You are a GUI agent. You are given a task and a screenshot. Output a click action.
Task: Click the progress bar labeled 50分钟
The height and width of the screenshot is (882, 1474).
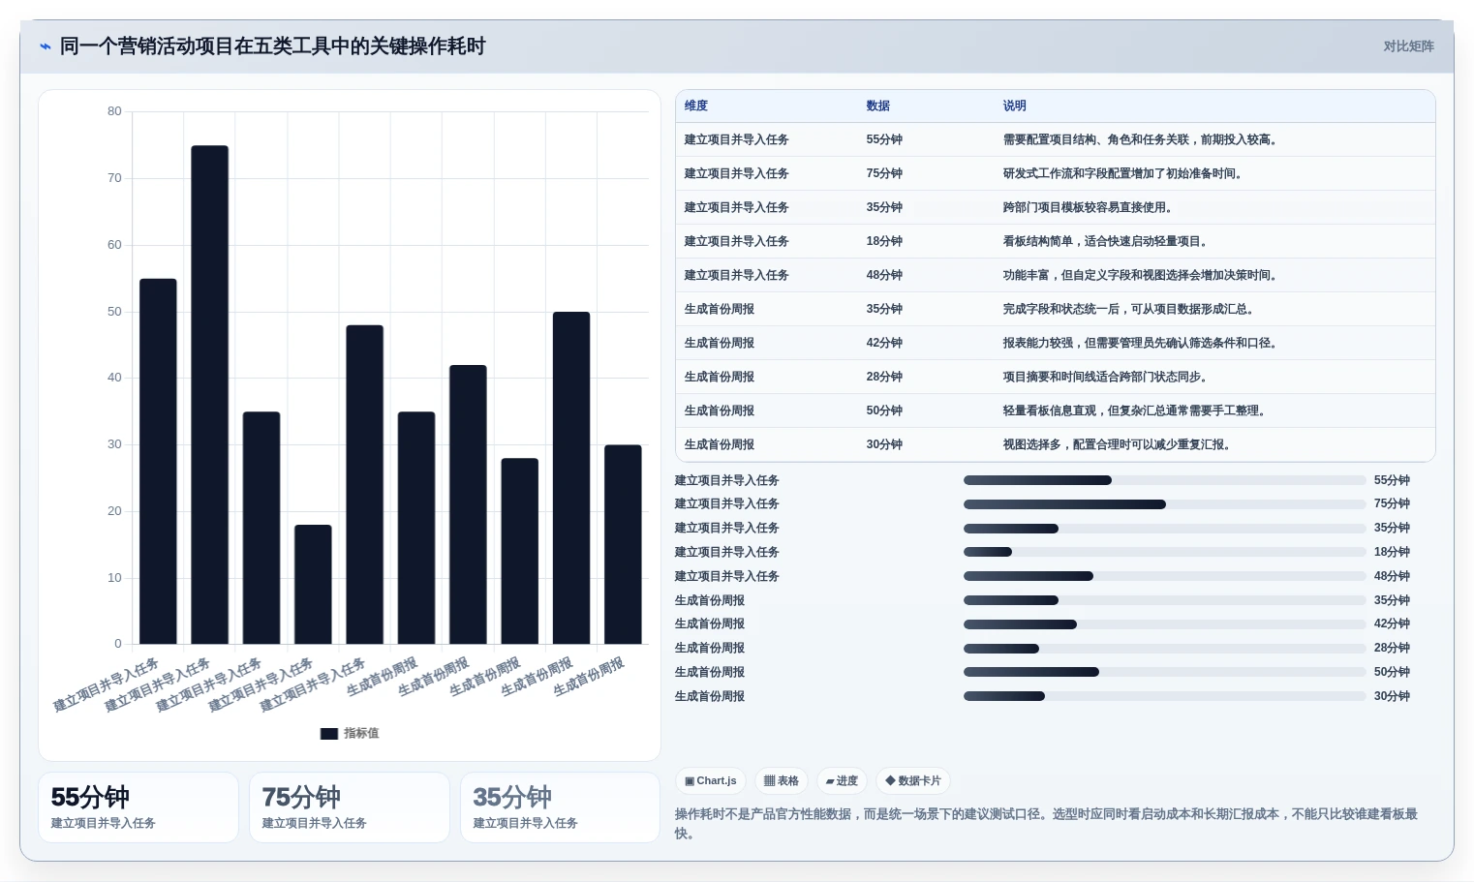coord(1164,673)
